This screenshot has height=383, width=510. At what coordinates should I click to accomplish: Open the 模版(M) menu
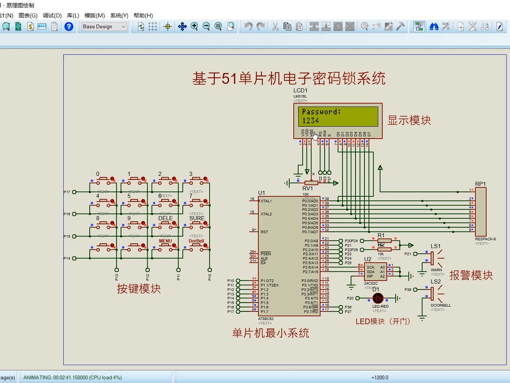(x=95, y=15)
